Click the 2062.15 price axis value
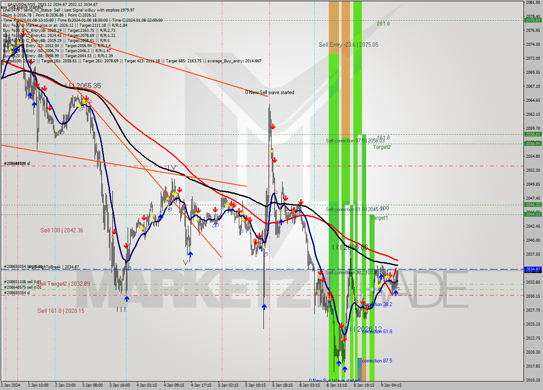The height and width of the screenshot is (390, 543). point(532,114)
